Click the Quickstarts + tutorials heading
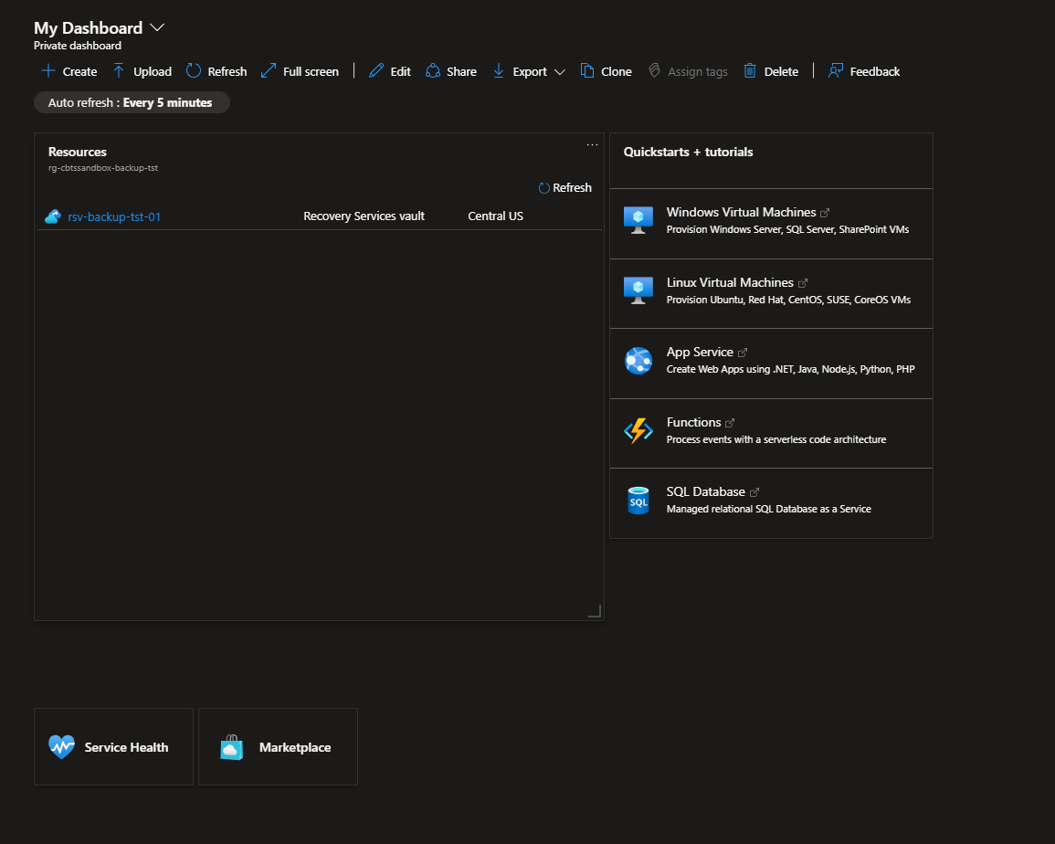Image resolution: width=1055 pixels, height=844 pixels. pos(689,153)
